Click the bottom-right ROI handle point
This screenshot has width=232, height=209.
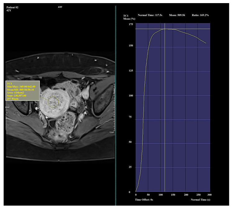point(57,105)
